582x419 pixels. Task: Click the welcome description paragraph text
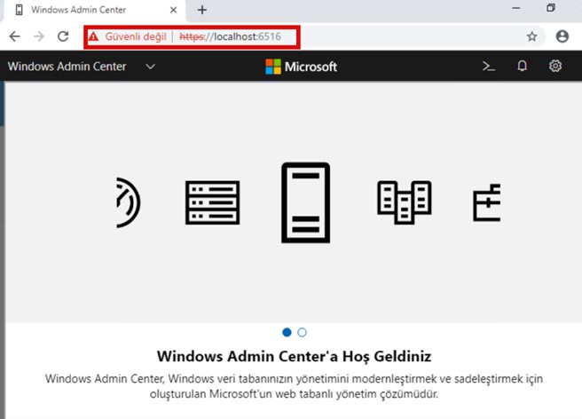[x=294, y=386]
